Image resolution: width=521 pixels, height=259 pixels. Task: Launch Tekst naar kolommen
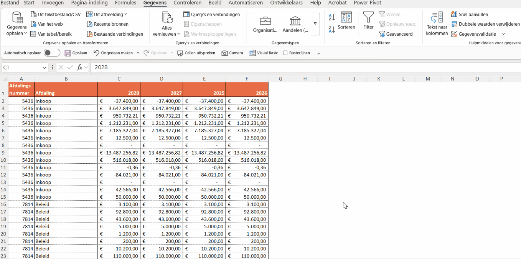[437, 23]
